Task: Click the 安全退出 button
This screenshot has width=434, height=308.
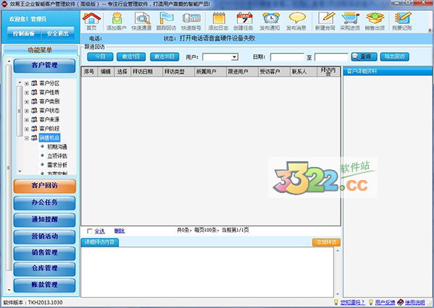Action: pos(58,34)
